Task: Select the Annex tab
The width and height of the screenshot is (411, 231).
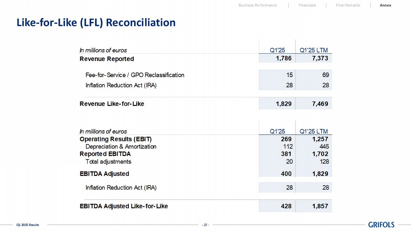Action: (385, 5)
